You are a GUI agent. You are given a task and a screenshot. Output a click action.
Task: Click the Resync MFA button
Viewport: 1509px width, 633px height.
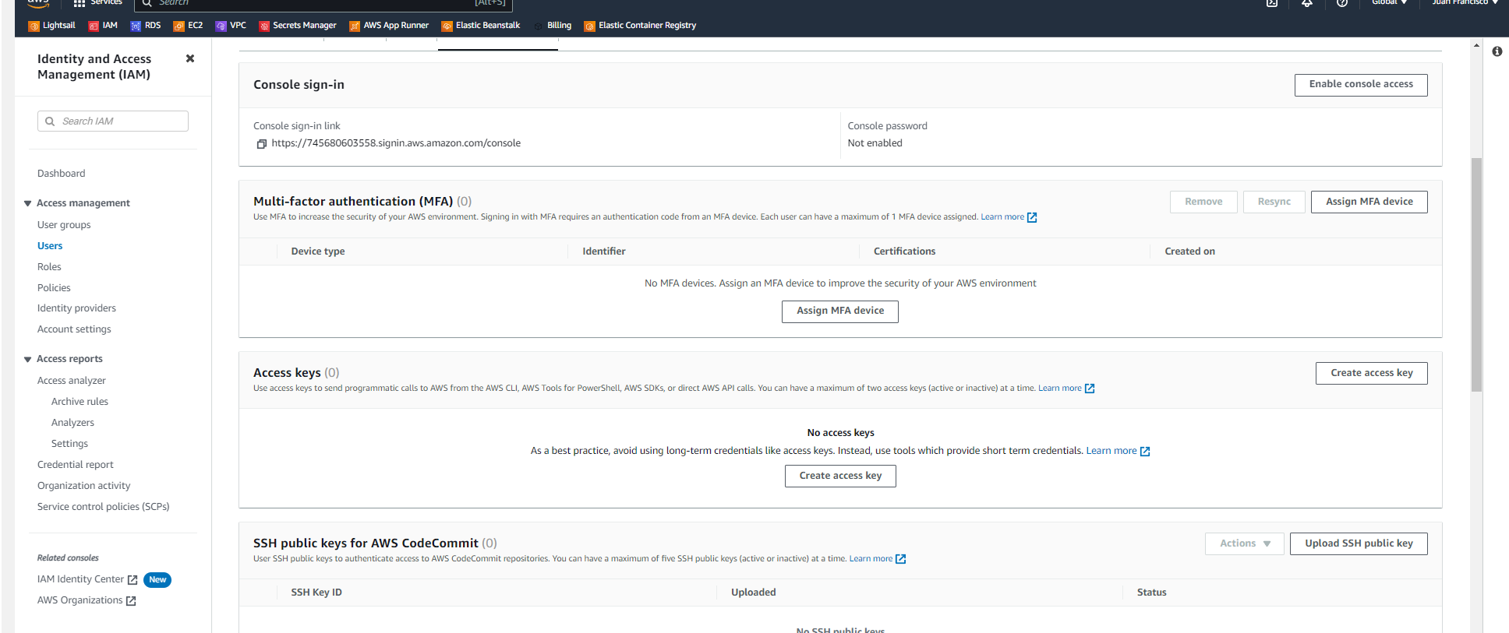click(x=1274, y=202)
